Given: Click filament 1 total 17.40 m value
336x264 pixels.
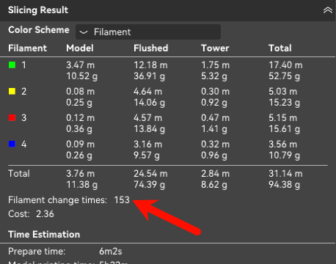Looking at the screenshot, I should click(x=285, y=65).
